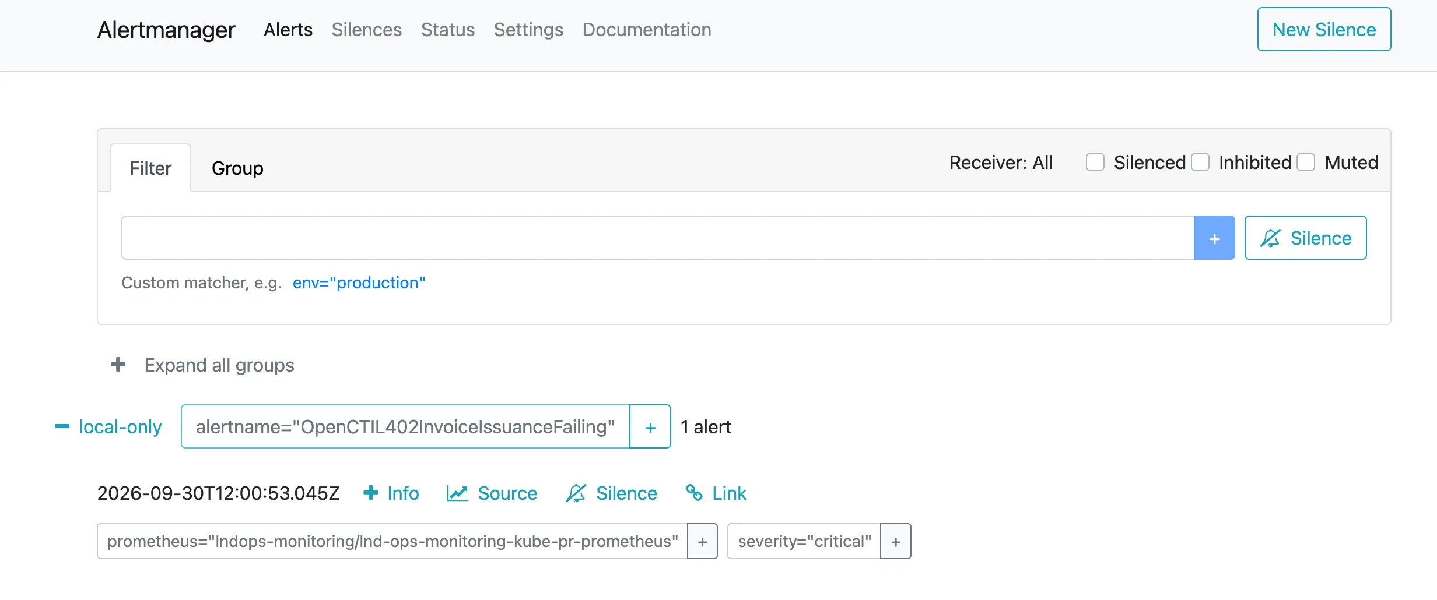
Task: Click the Silence button beside the filter input
Action: [x=1305, y=238]
